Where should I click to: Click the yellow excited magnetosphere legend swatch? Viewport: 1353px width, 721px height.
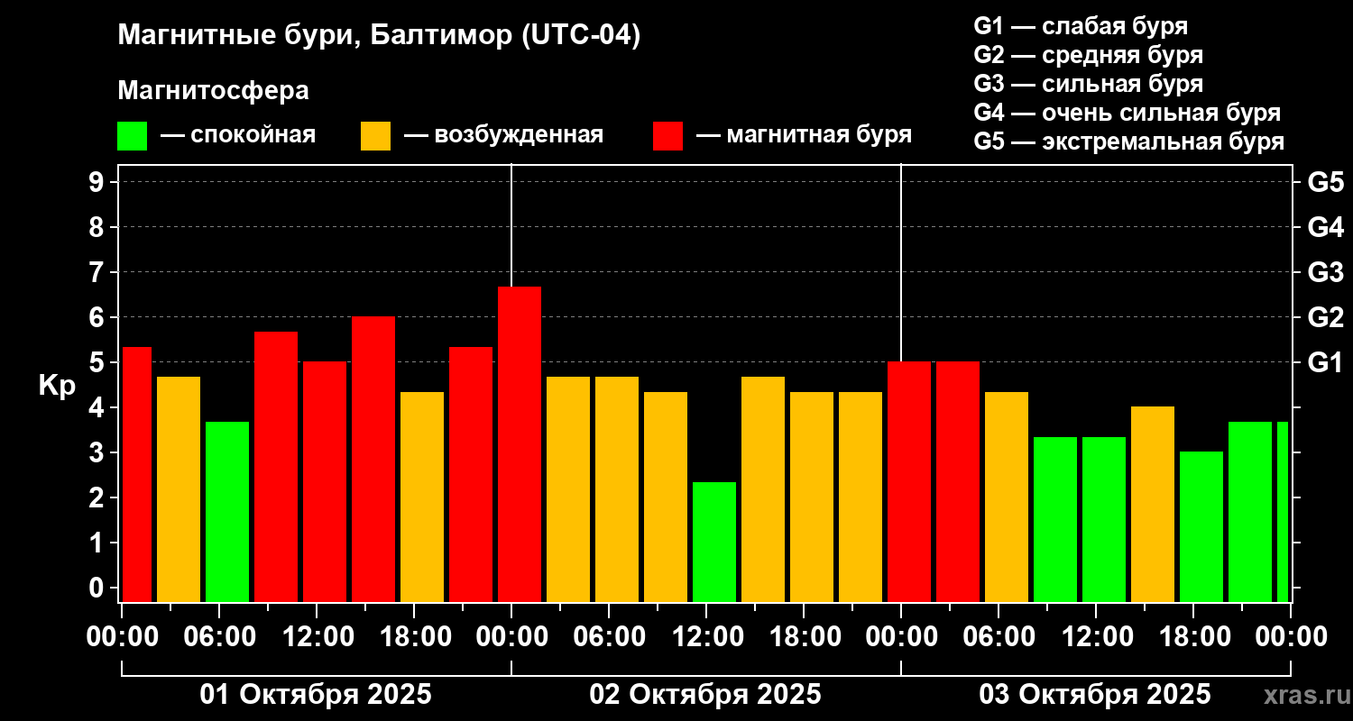pyautogui.click(x=375, y=135)
